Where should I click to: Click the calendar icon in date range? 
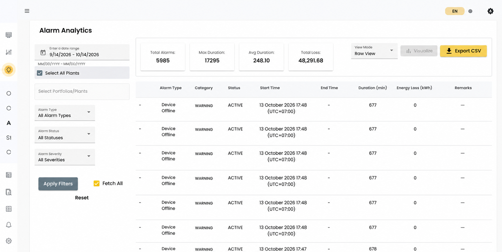[x=43, y=53]
